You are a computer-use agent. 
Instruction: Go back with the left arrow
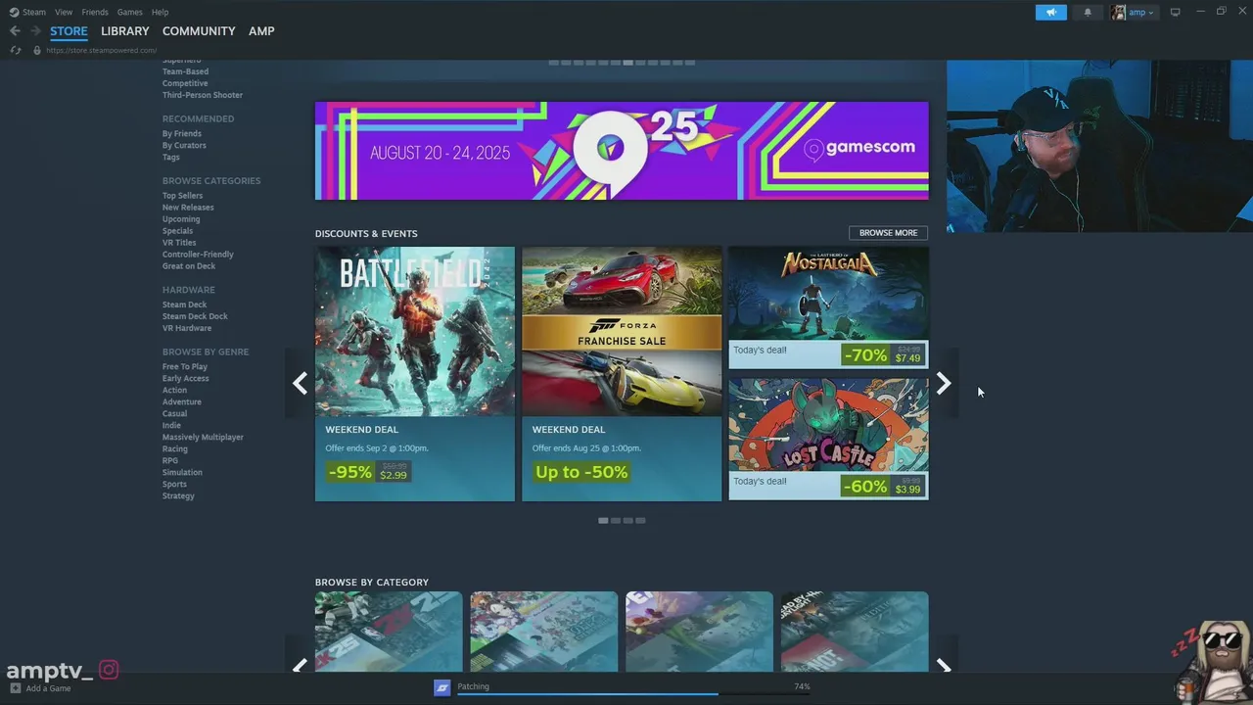click(15, 31)
